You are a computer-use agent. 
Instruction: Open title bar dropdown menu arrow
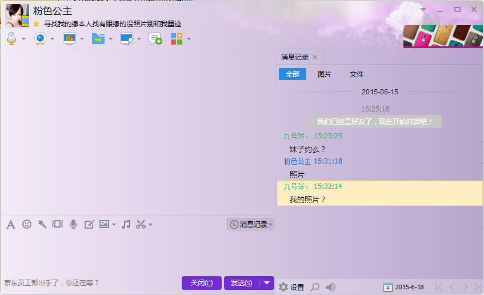pyautogui.click(x=423, y=9)
